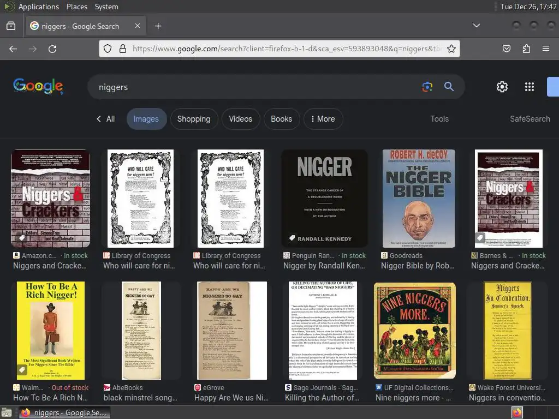Bookmark this page with the star
Viewport: 559px width, 419px height.
coord(451,49)
